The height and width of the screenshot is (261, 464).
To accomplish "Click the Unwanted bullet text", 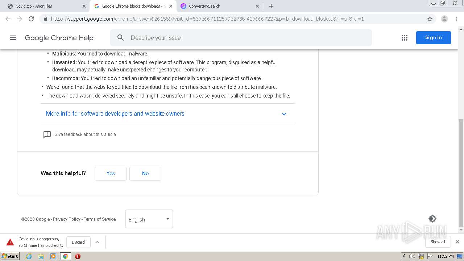I will click(164, 66).
